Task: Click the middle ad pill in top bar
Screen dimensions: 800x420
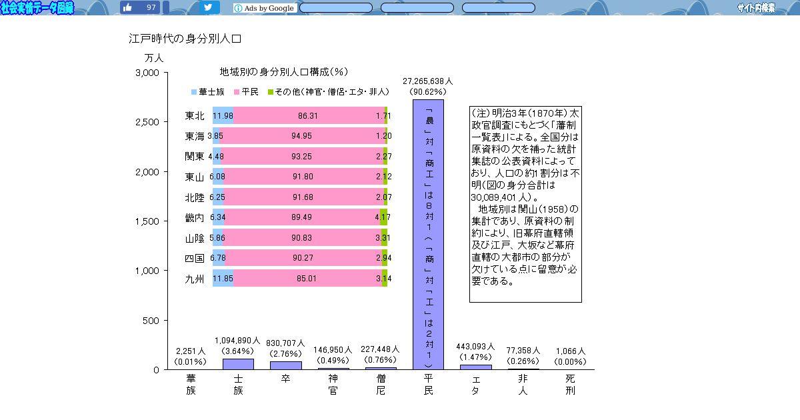Action: tap(417, 8)
